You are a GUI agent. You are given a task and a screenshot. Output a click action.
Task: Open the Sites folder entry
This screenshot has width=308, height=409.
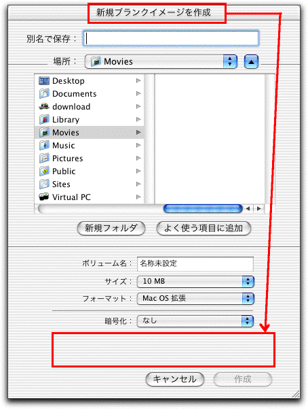pos(89,184)
